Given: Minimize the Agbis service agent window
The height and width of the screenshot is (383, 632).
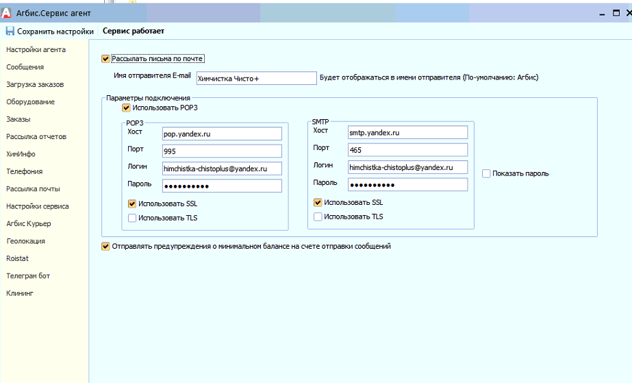Looking at the screenshot, I should [602, 13].
